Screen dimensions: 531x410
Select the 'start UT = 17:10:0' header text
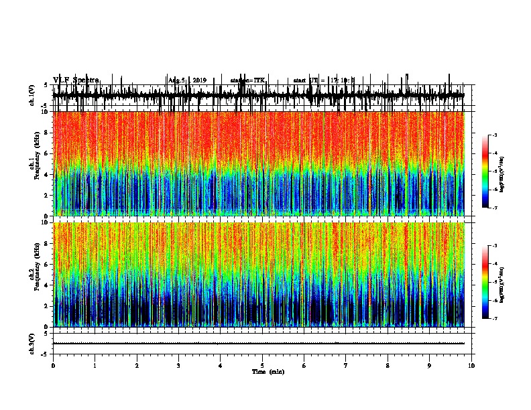[324, 80]
